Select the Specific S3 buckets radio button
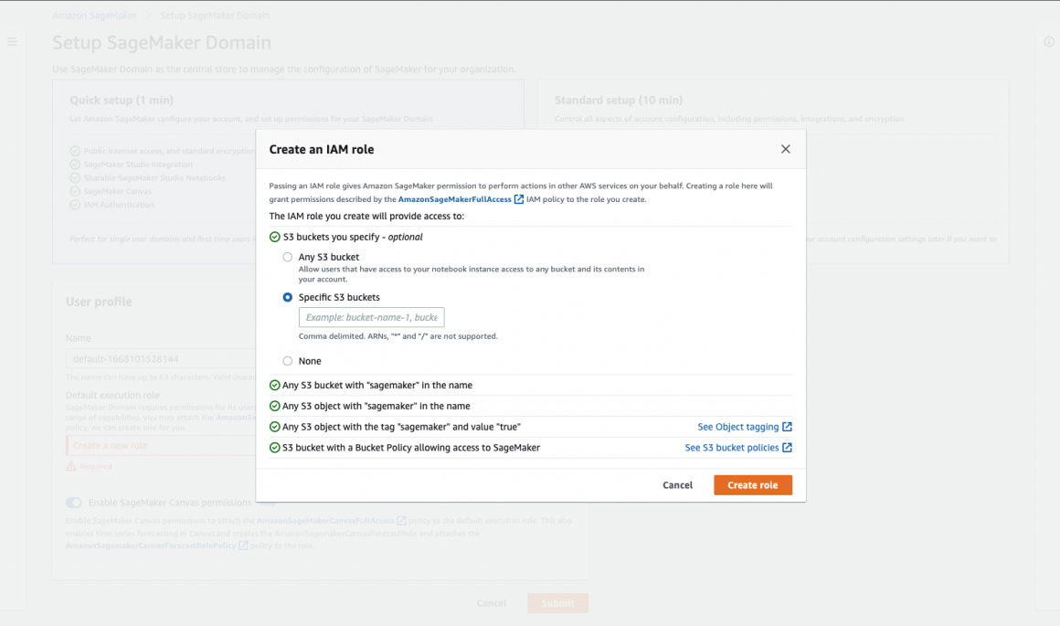 pyautogui.click(x=288, y=297)
